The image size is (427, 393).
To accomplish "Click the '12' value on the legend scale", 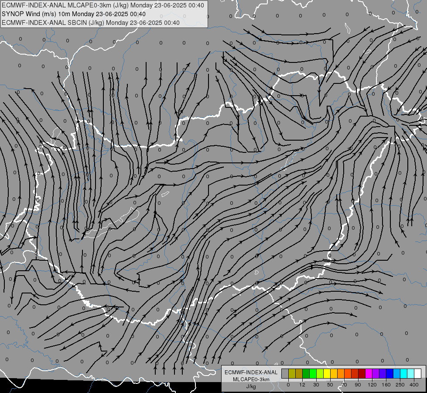I will click(302, 385).
